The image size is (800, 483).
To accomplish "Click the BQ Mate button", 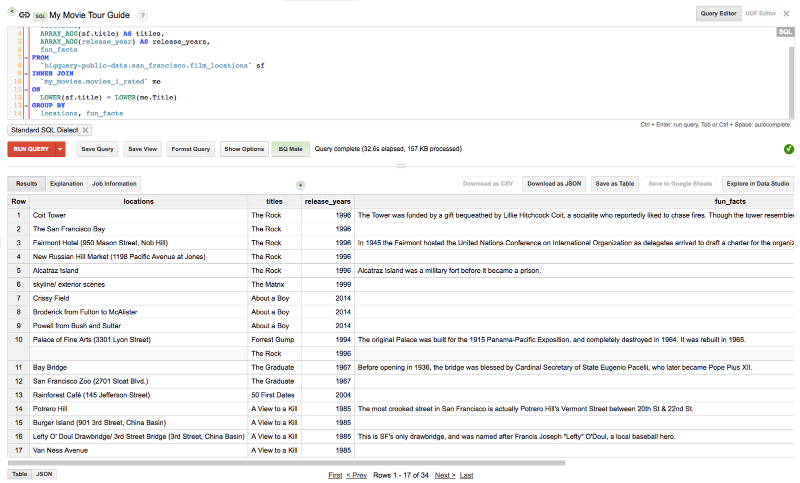I will (290, 149).
